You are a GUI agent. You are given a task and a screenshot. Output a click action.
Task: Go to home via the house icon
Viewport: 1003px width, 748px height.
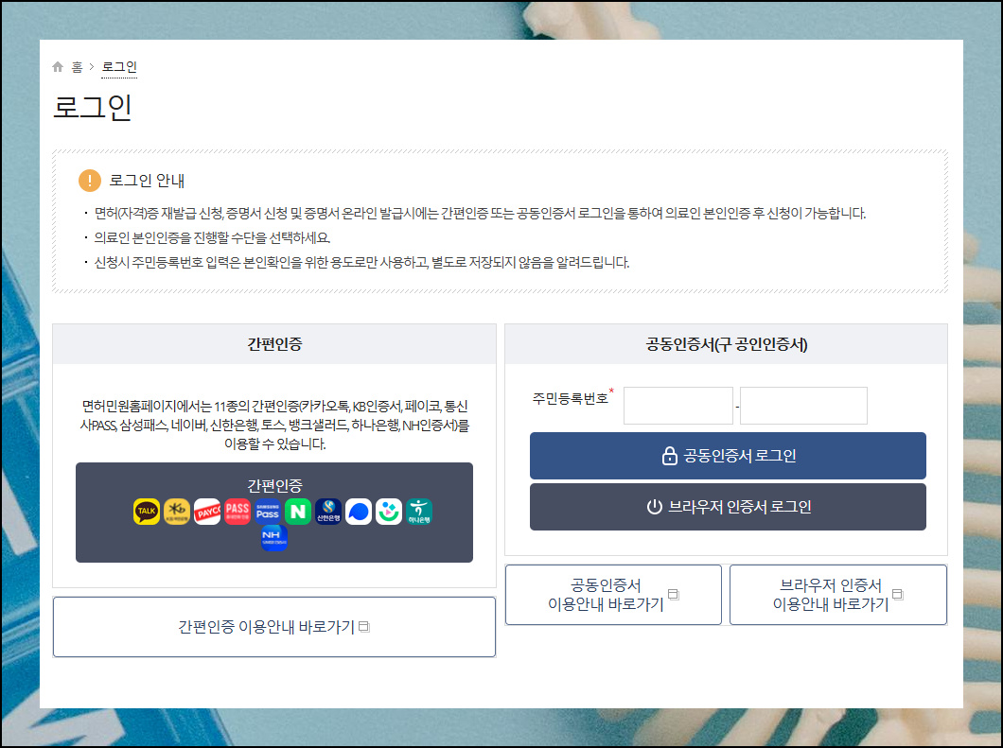pos(58,66)
